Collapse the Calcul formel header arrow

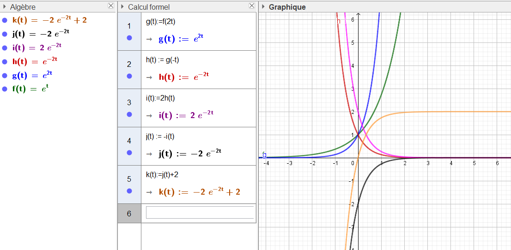122,7
